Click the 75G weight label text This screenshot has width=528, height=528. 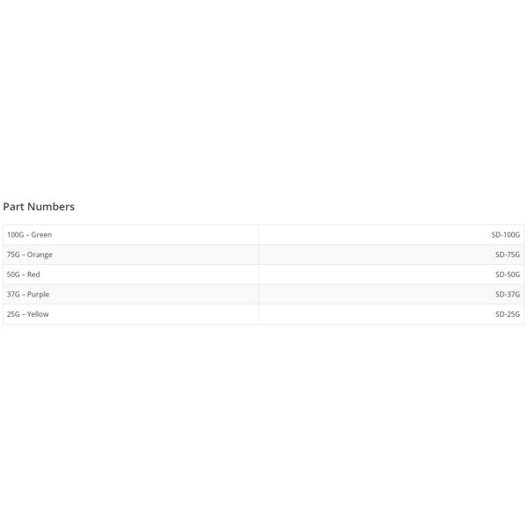coord(13,255)
